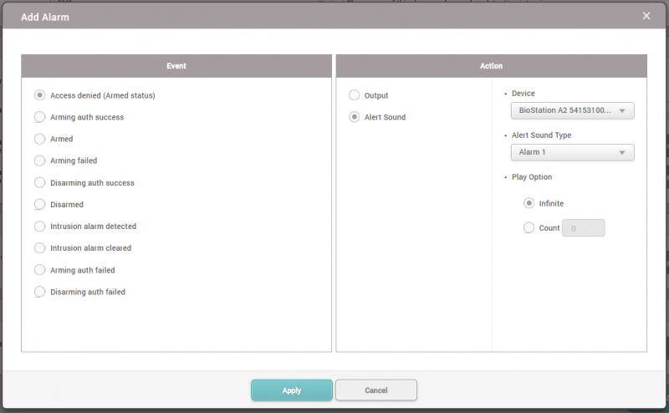Click the Count number input field
This screenshot has width=669, height=413.
[x=583, y=228]
